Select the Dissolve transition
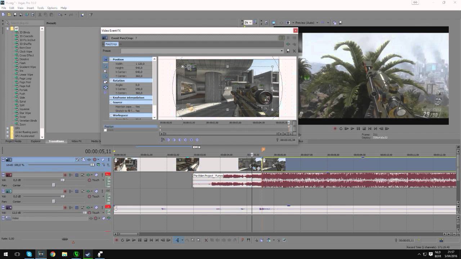 pos(24,59)
